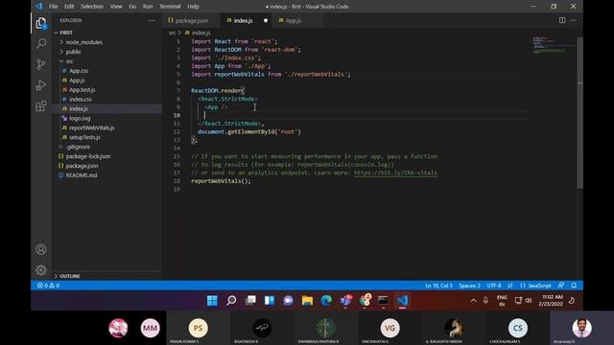Open the Selection menu
Image resolution: width=614 pixels, height=345 pixels.
(x=92, y=7)
